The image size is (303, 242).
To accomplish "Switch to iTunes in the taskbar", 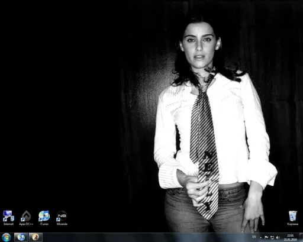I will pyautogui.click(x=21, y=237).
